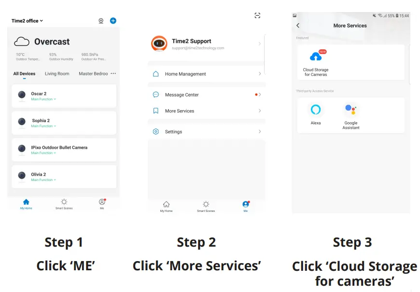Tap the scan QR icon above the profile
Viewport: 420px width, 292px height.
click(x=257, y=15)
